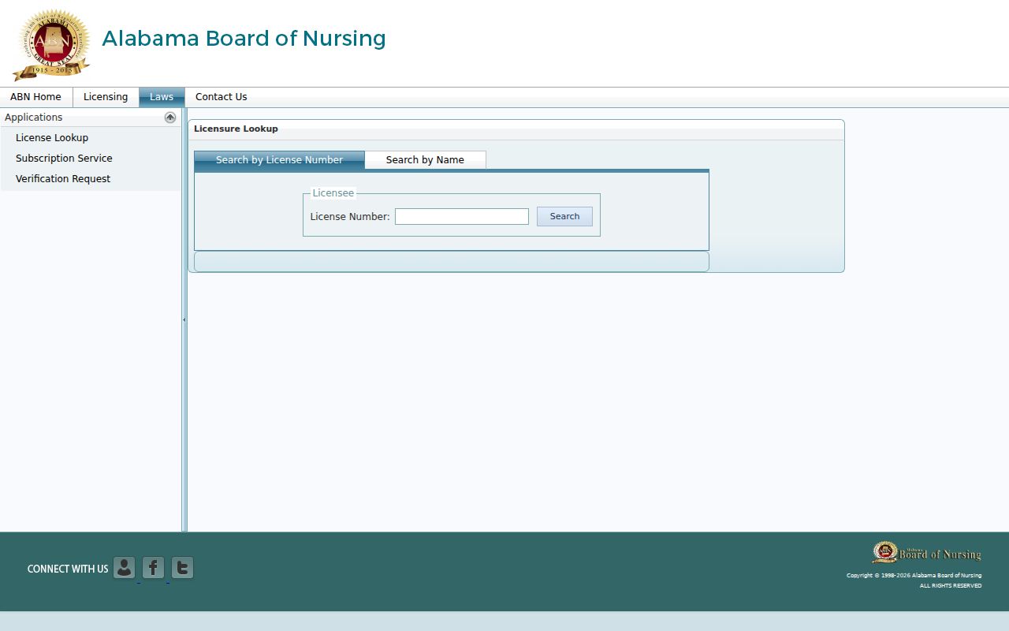Open Verification Request in the sidebar
The height and width of the screenshot is (631, 1009).
[63, 179]
